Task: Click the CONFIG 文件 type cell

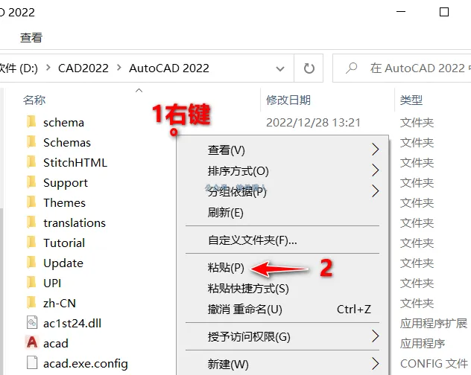Action: click(434, 364)
